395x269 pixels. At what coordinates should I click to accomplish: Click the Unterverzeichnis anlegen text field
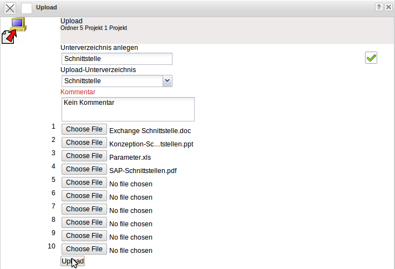pos(117,59)
